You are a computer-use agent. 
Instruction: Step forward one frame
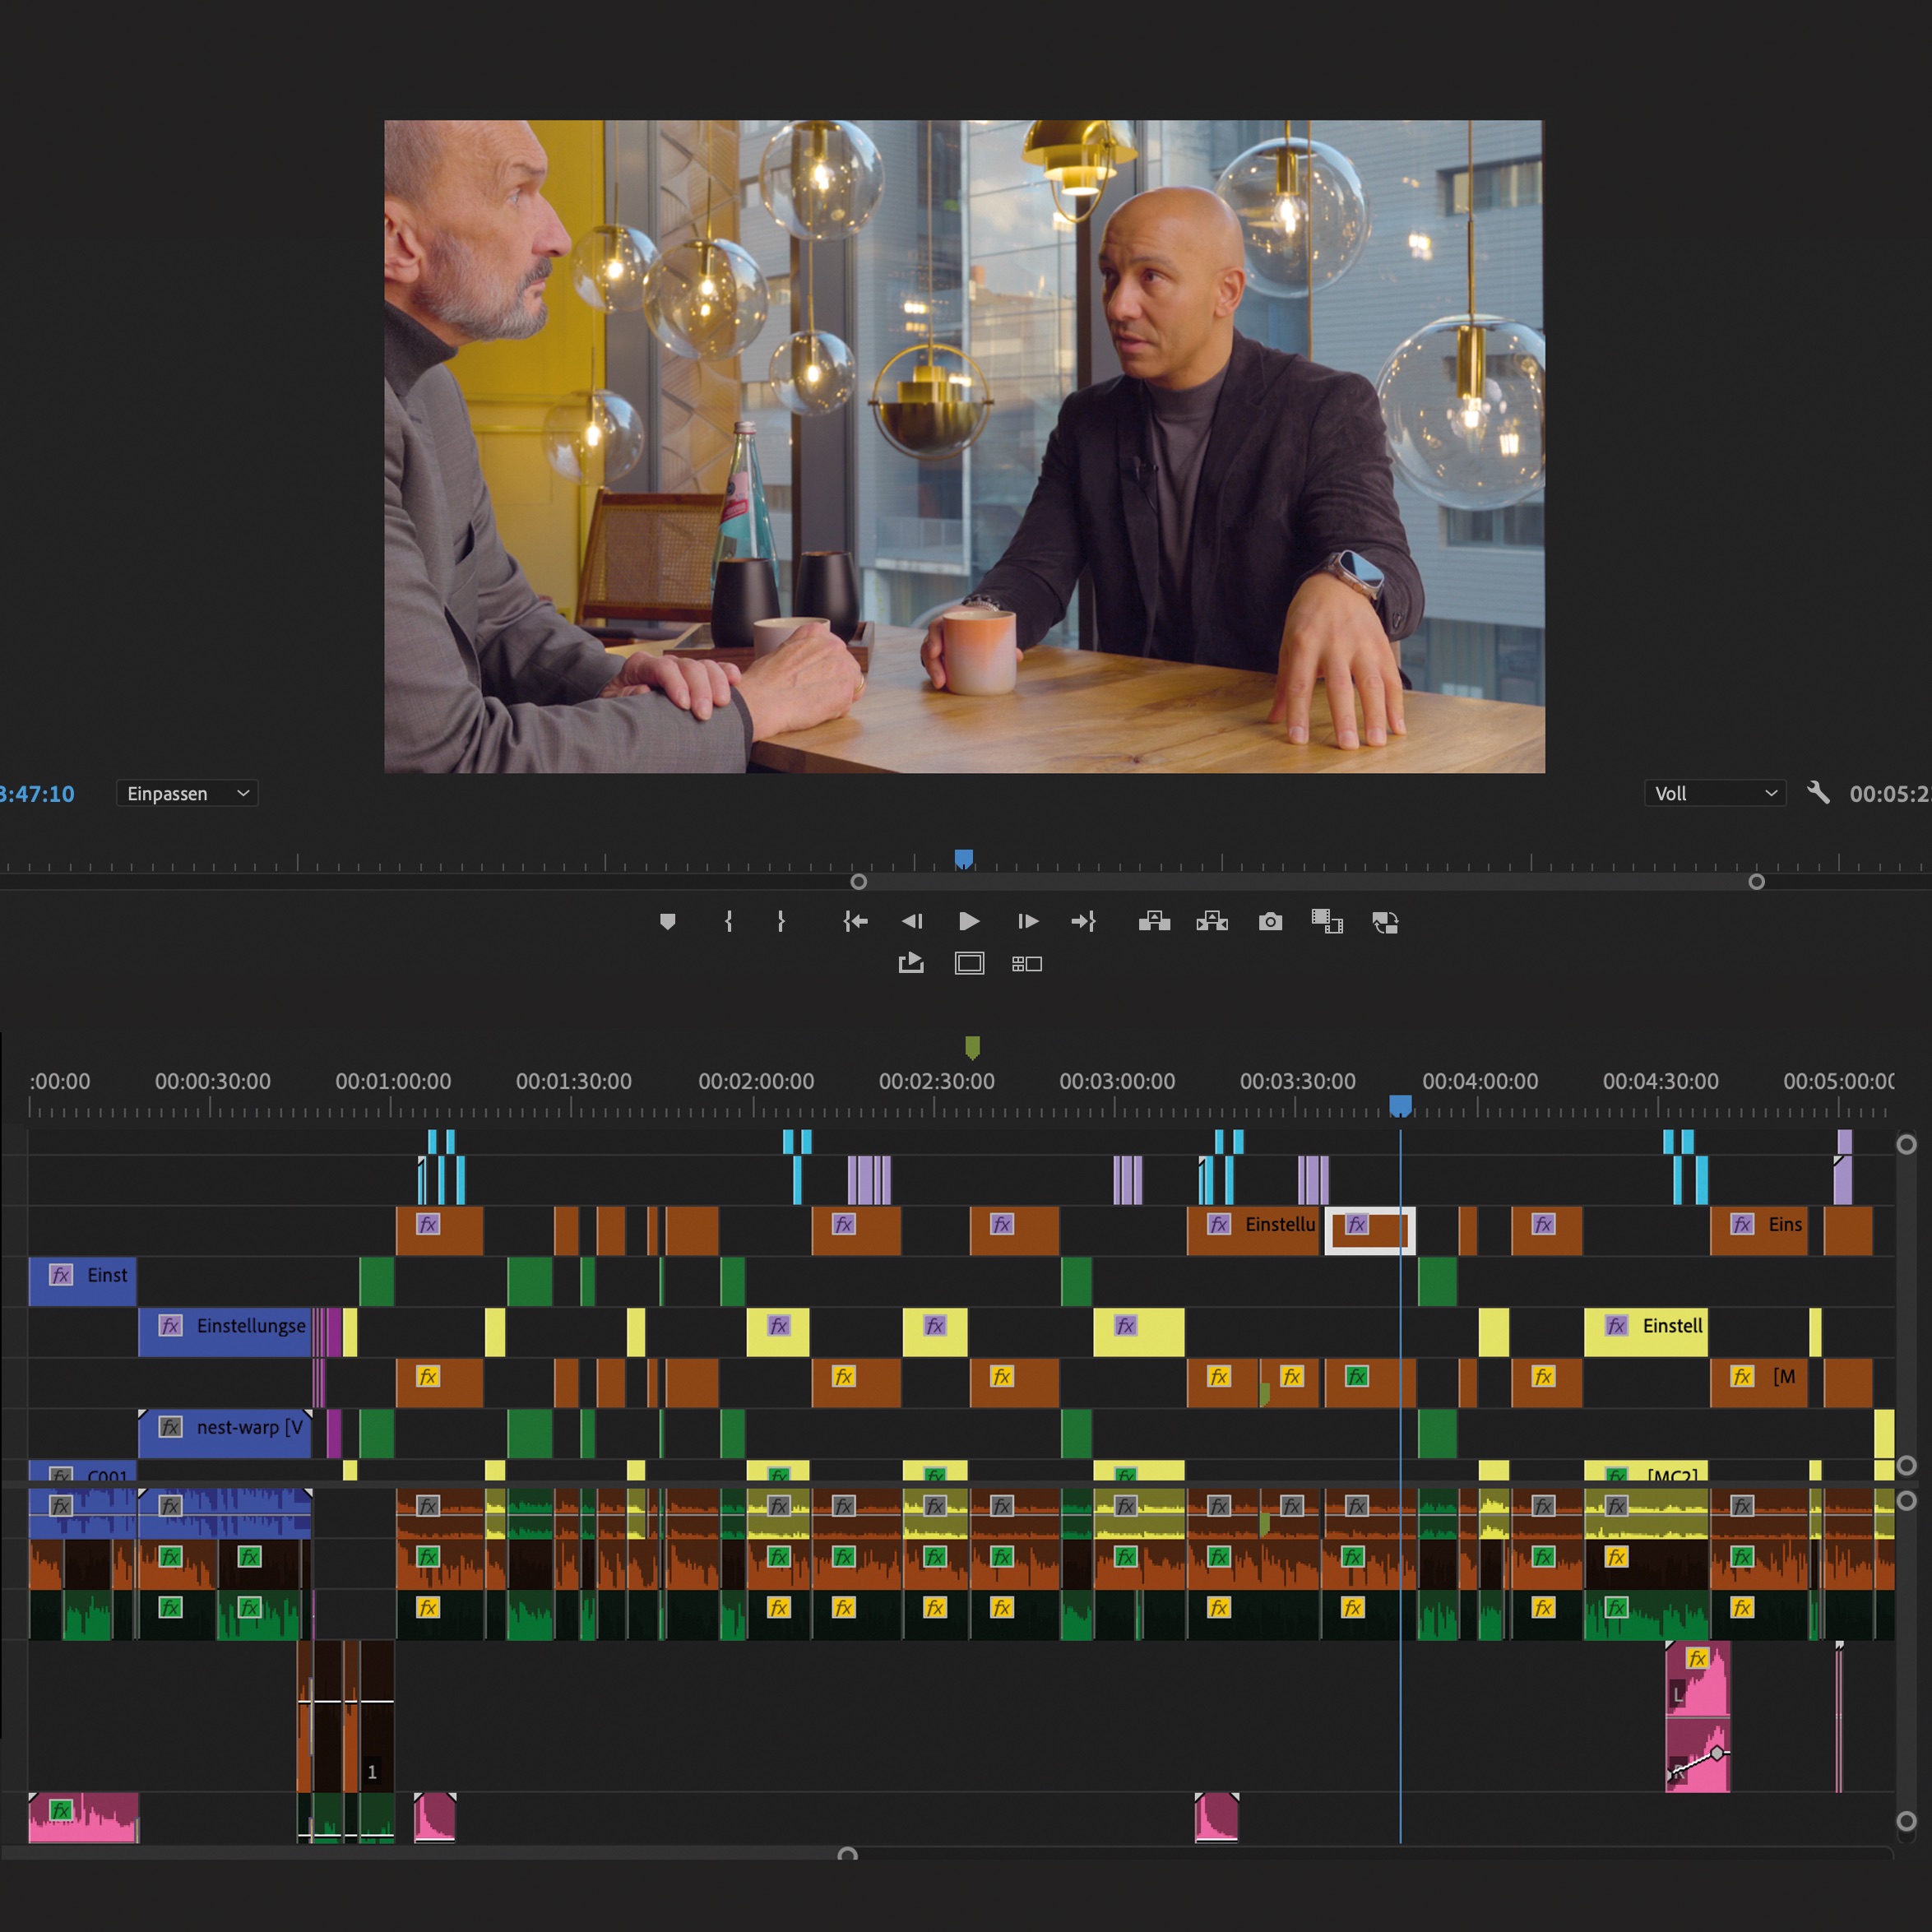[1027, 921]
